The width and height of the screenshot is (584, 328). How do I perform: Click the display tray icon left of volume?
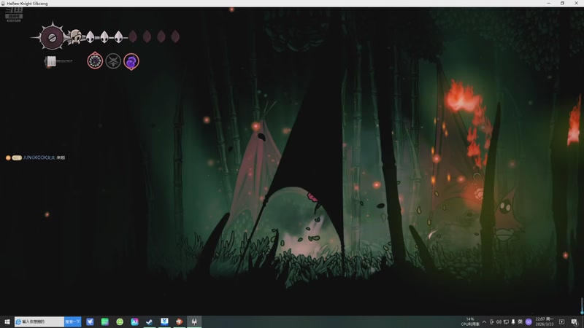491,322
